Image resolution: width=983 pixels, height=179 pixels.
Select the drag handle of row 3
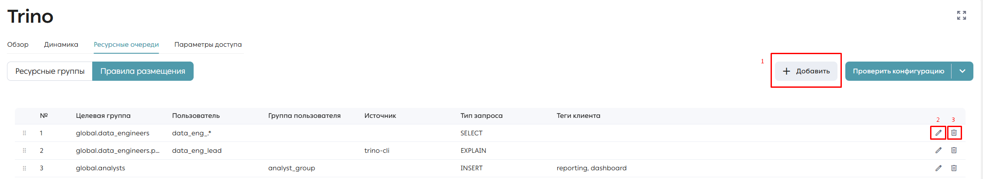24,168
